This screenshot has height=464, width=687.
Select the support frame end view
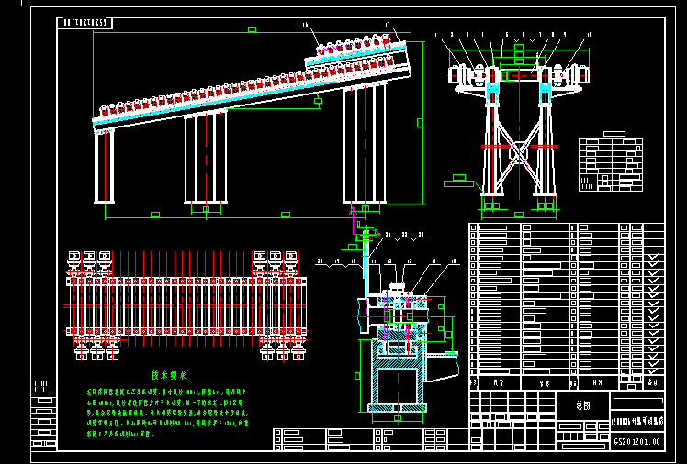click(519, 127)
